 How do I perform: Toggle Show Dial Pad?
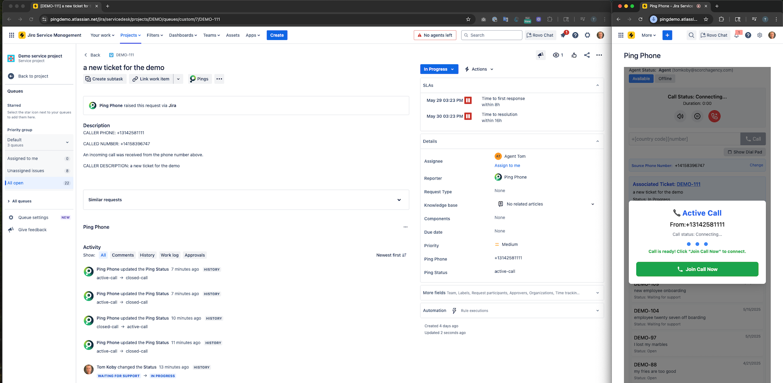745,152
